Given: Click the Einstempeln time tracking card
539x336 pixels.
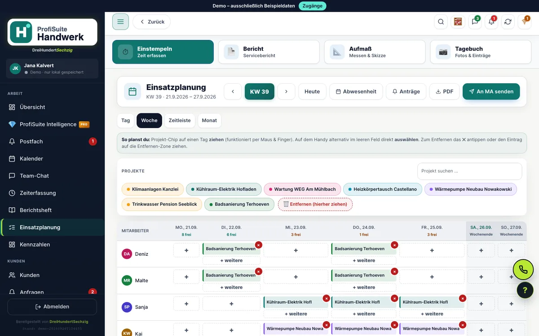Looking at the screenshot, I should click(x=163, y=52).
